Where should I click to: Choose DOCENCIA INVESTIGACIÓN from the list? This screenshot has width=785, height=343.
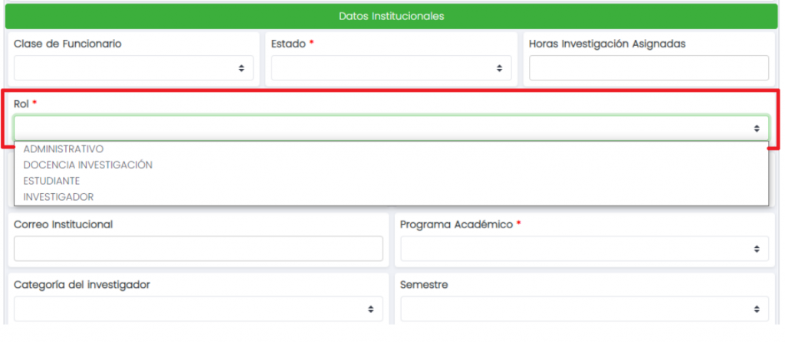88,165
